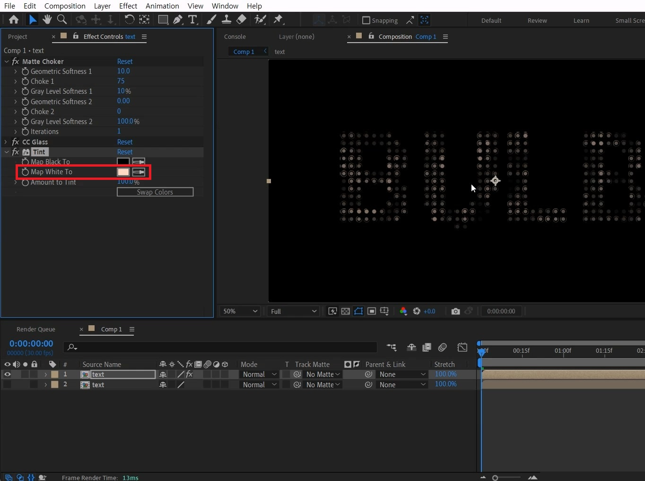Toggle Matte Choker fx effect switch
Screen dimensions: 645x481
(x=16, y=62)
